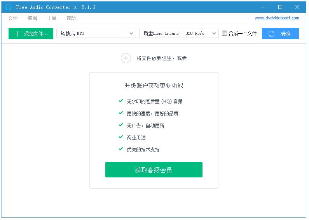
Task: Click the 优先的技术支持 line
Action: coord(143,150)
